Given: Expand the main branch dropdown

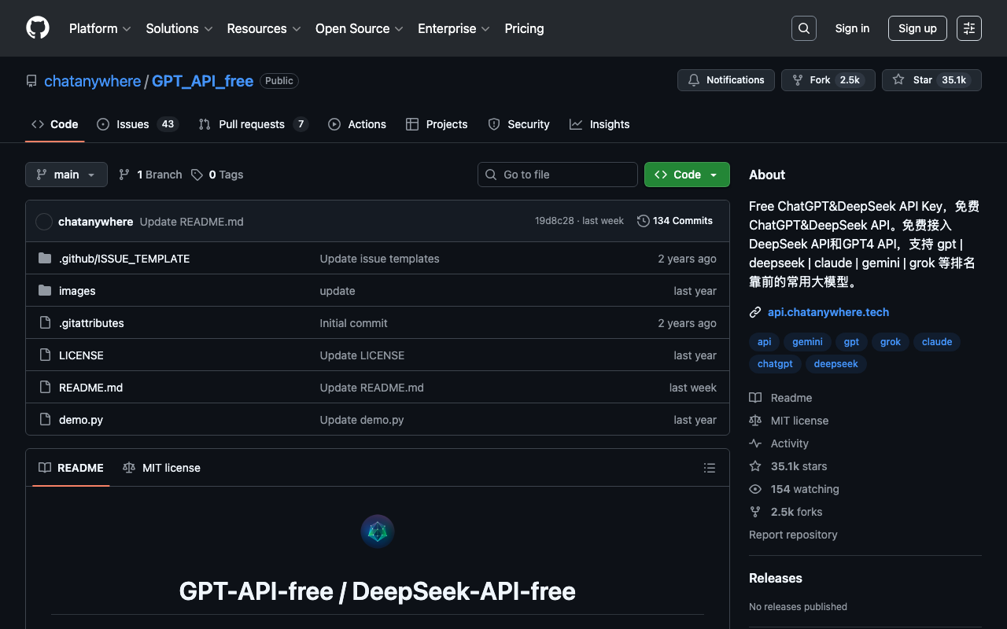Looking at the screenshot, I should pyautogui.click(x=66, y=175).
